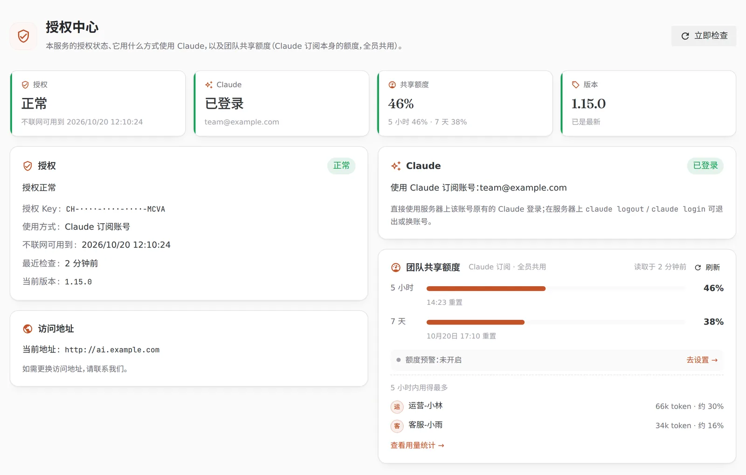Image resolution: width=746 pixels, height=475 pixels.
Task: Click the 10月20日 17:10 重置 text
Action: point(461,336)
